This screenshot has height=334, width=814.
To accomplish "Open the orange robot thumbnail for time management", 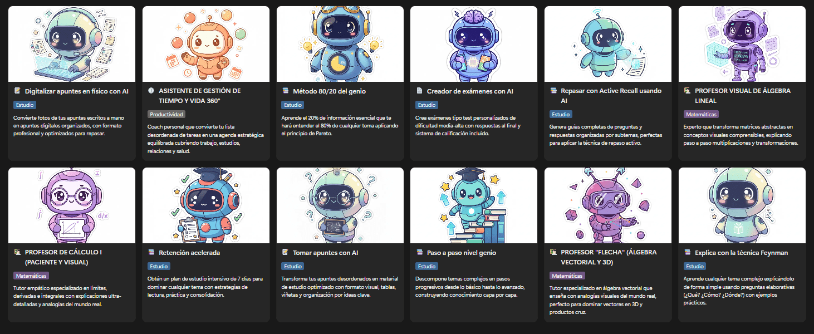I will pos(206,44).
